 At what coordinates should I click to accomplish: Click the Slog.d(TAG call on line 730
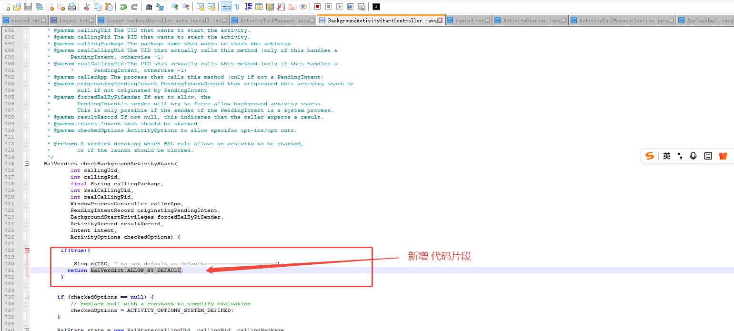[x=92, y=264]
